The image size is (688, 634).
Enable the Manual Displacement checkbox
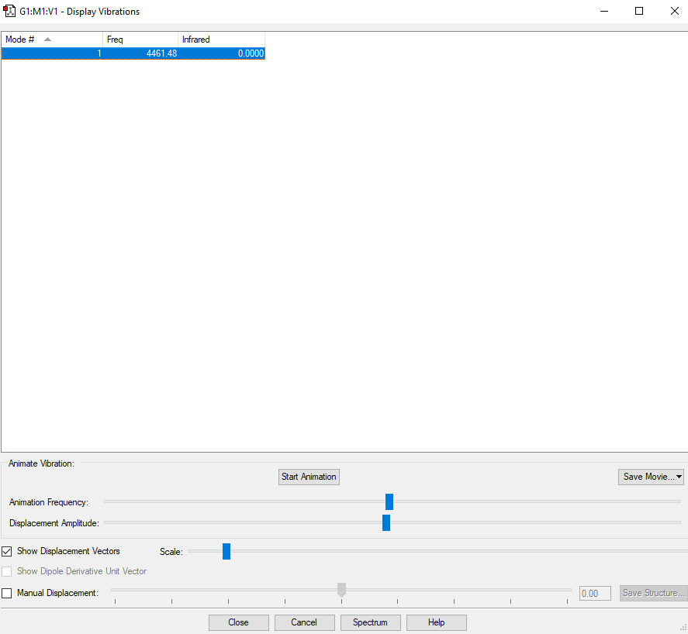point(6,593)
